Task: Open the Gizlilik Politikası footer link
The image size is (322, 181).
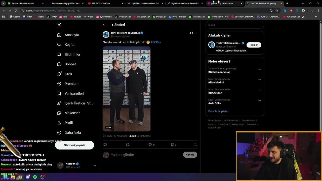Action: point(231,120)
